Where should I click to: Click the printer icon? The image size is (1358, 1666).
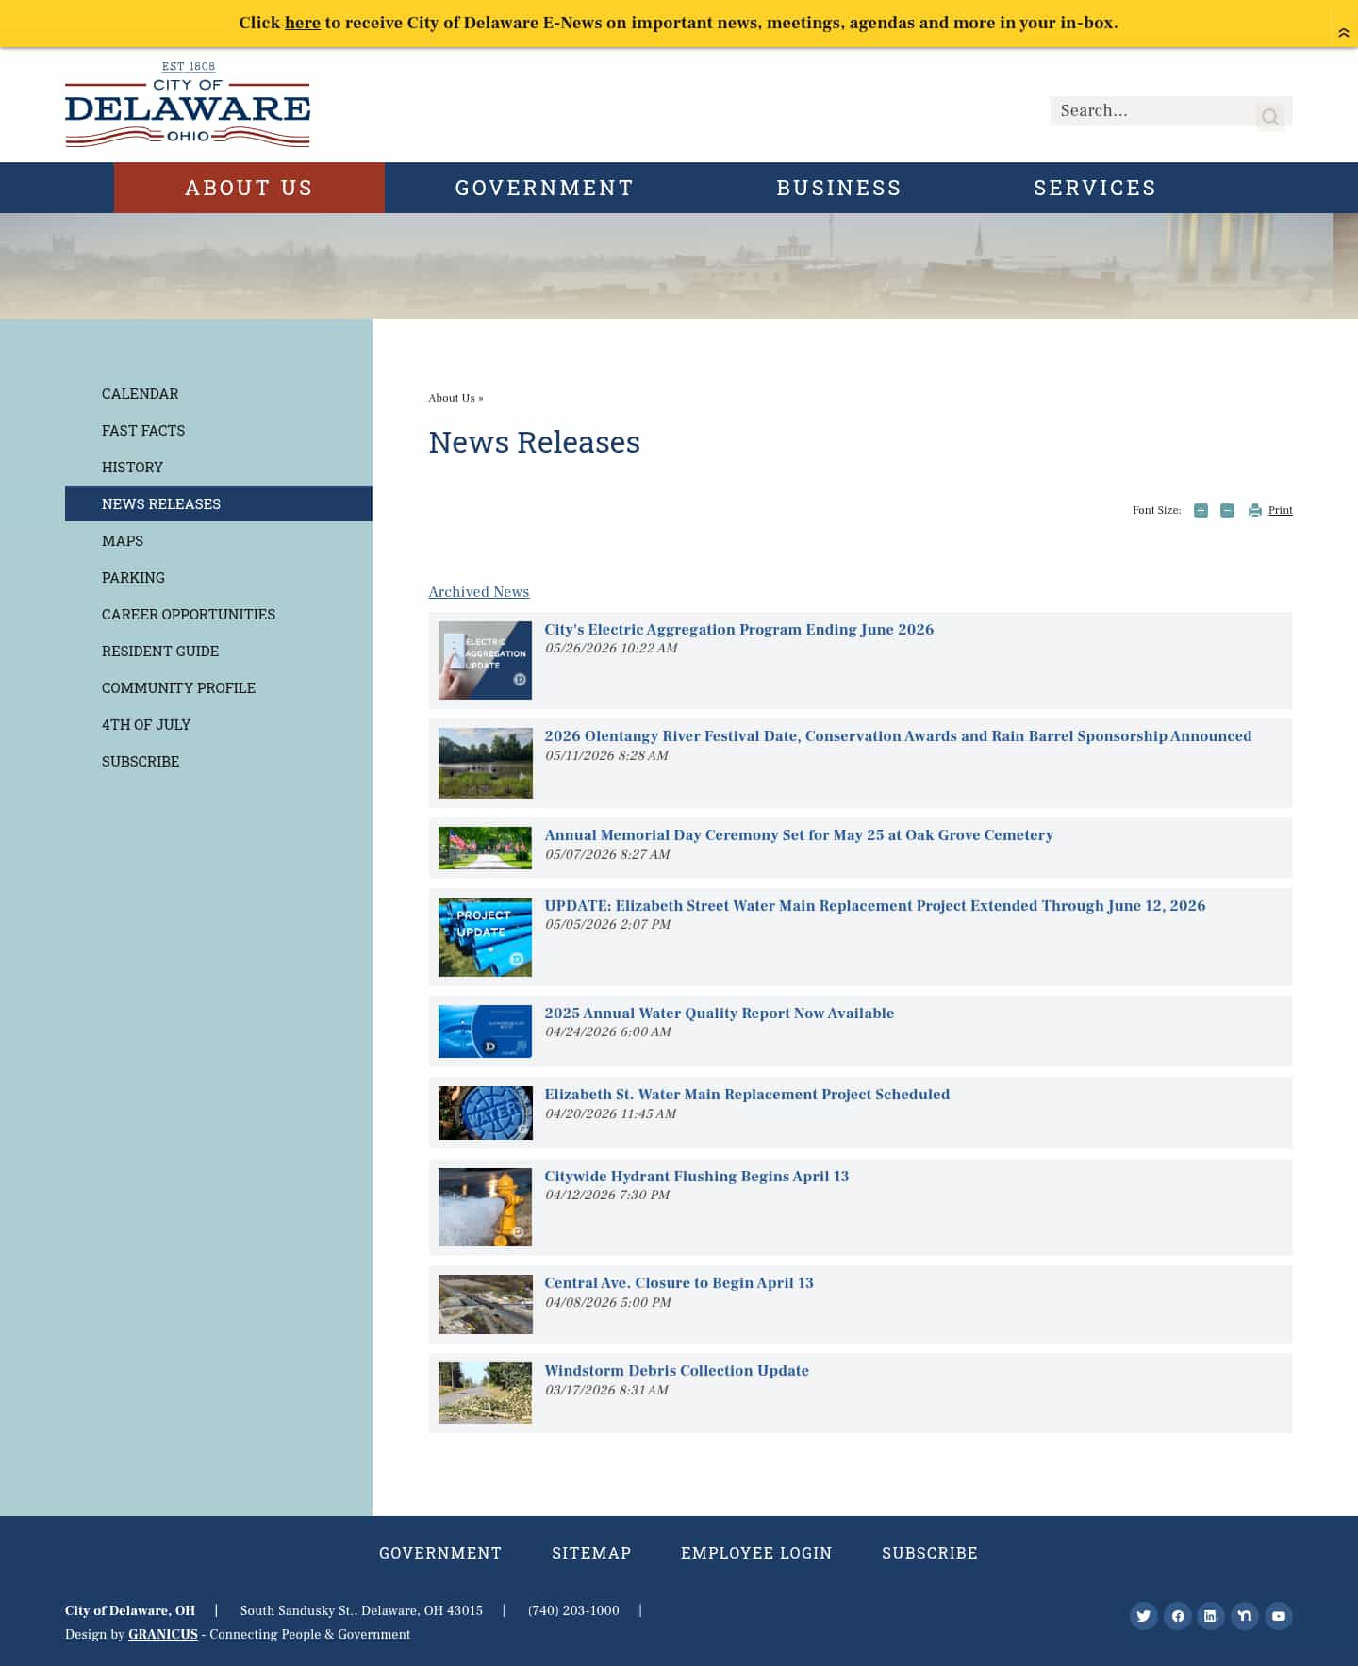1254,510
